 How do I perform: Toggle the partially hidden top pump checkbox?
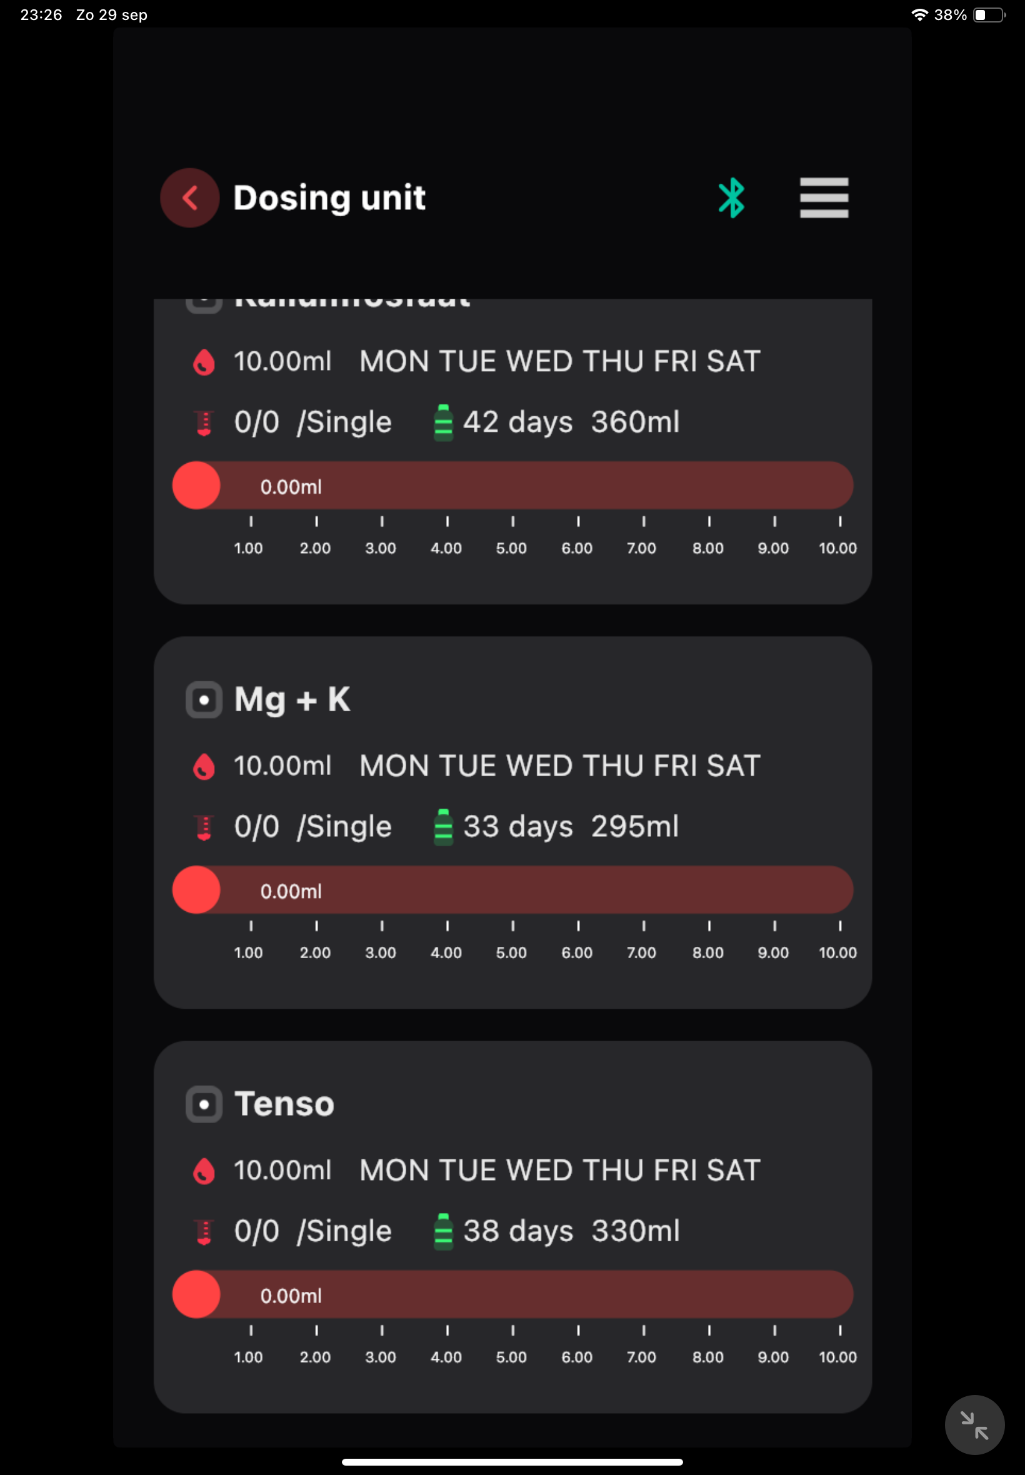tap(204, 304)
